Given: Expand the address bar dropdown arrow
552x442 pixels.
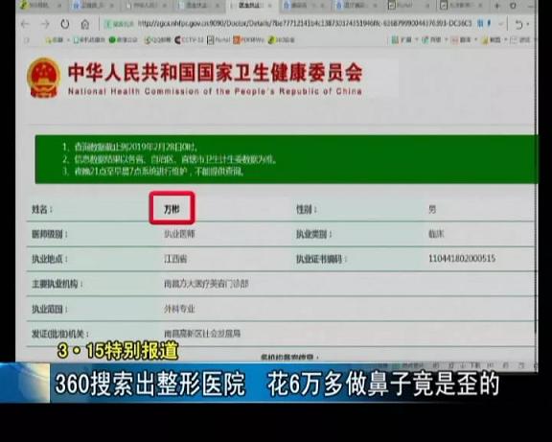Looking at the screenshot, I should click(x=501, y=24).
